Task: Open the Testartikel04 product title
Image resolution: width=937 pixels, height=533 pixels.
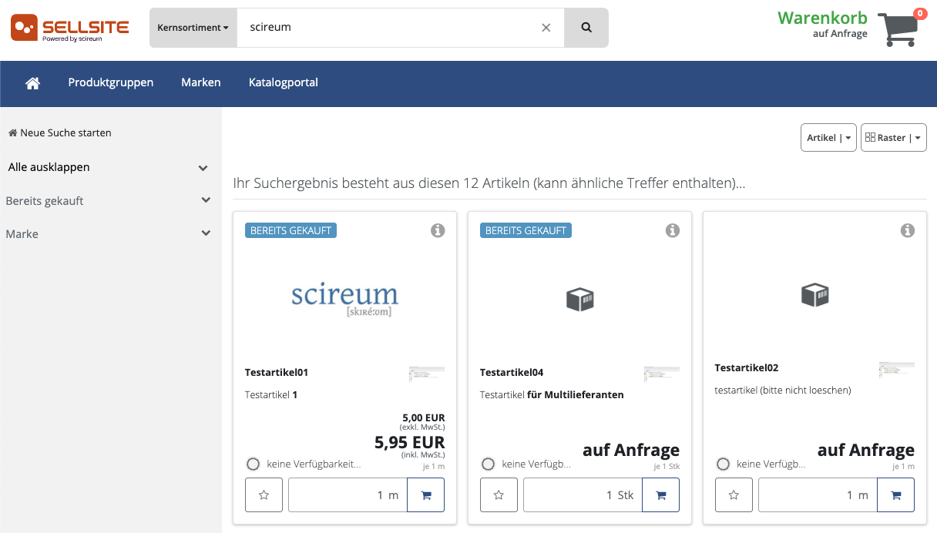Action: pyautogui.click(x=512, y=373)
